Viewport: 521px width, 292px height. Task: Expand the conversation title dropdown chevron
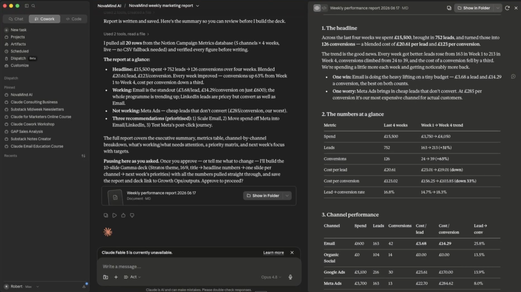coord(198,6)
